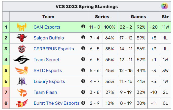
Task: Expand info icon beside Saigon Buffalo
Action: (83, 37)
